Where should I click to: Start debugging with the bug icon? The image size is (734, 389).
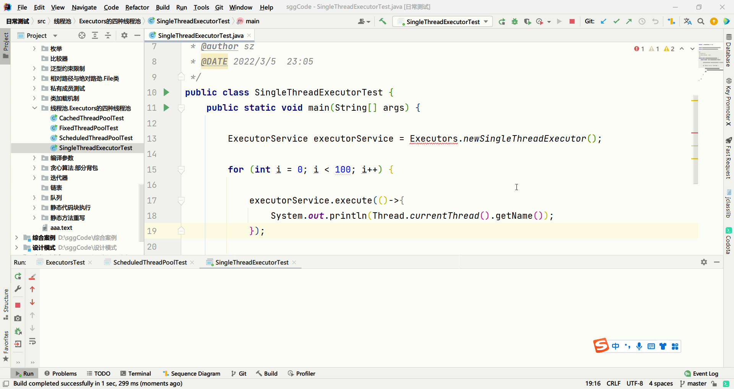pyautogui.click(x=515, y=21)
